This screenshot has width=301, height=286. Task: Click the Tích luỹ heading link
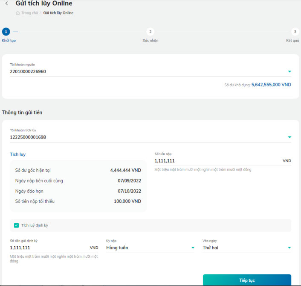(17, 155)
